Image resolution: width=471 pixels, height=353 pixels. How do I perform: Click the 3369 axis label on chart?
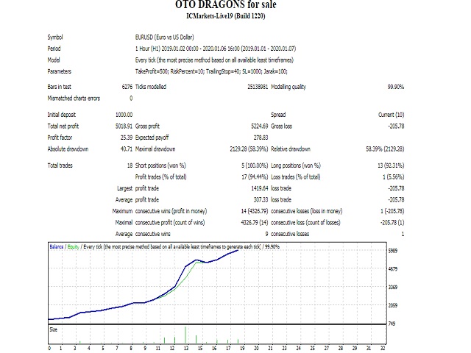point(393,288)
